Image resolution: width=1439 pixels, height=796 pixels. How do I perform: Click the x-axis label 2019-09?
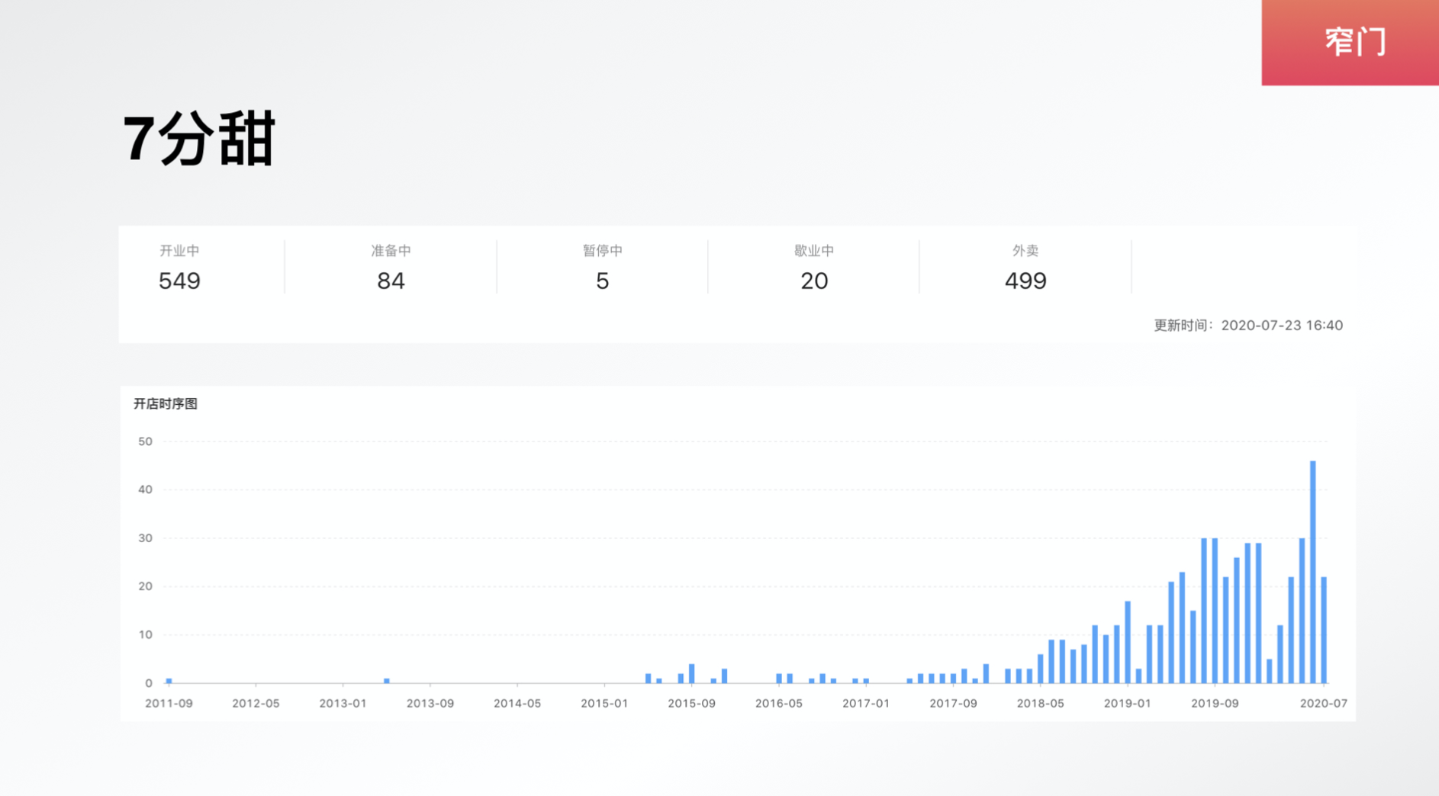pyautogui.click(x=1215, y=703)
